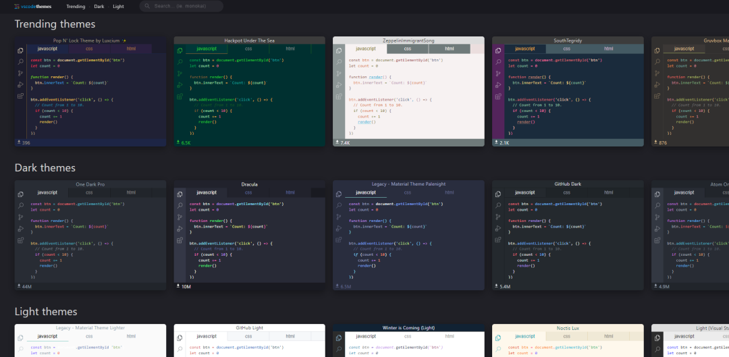The width and height of the screenshot is (729, 357).
Task: Click explorer files icon in Pop N' Lock preview
Action: [20, 50]
